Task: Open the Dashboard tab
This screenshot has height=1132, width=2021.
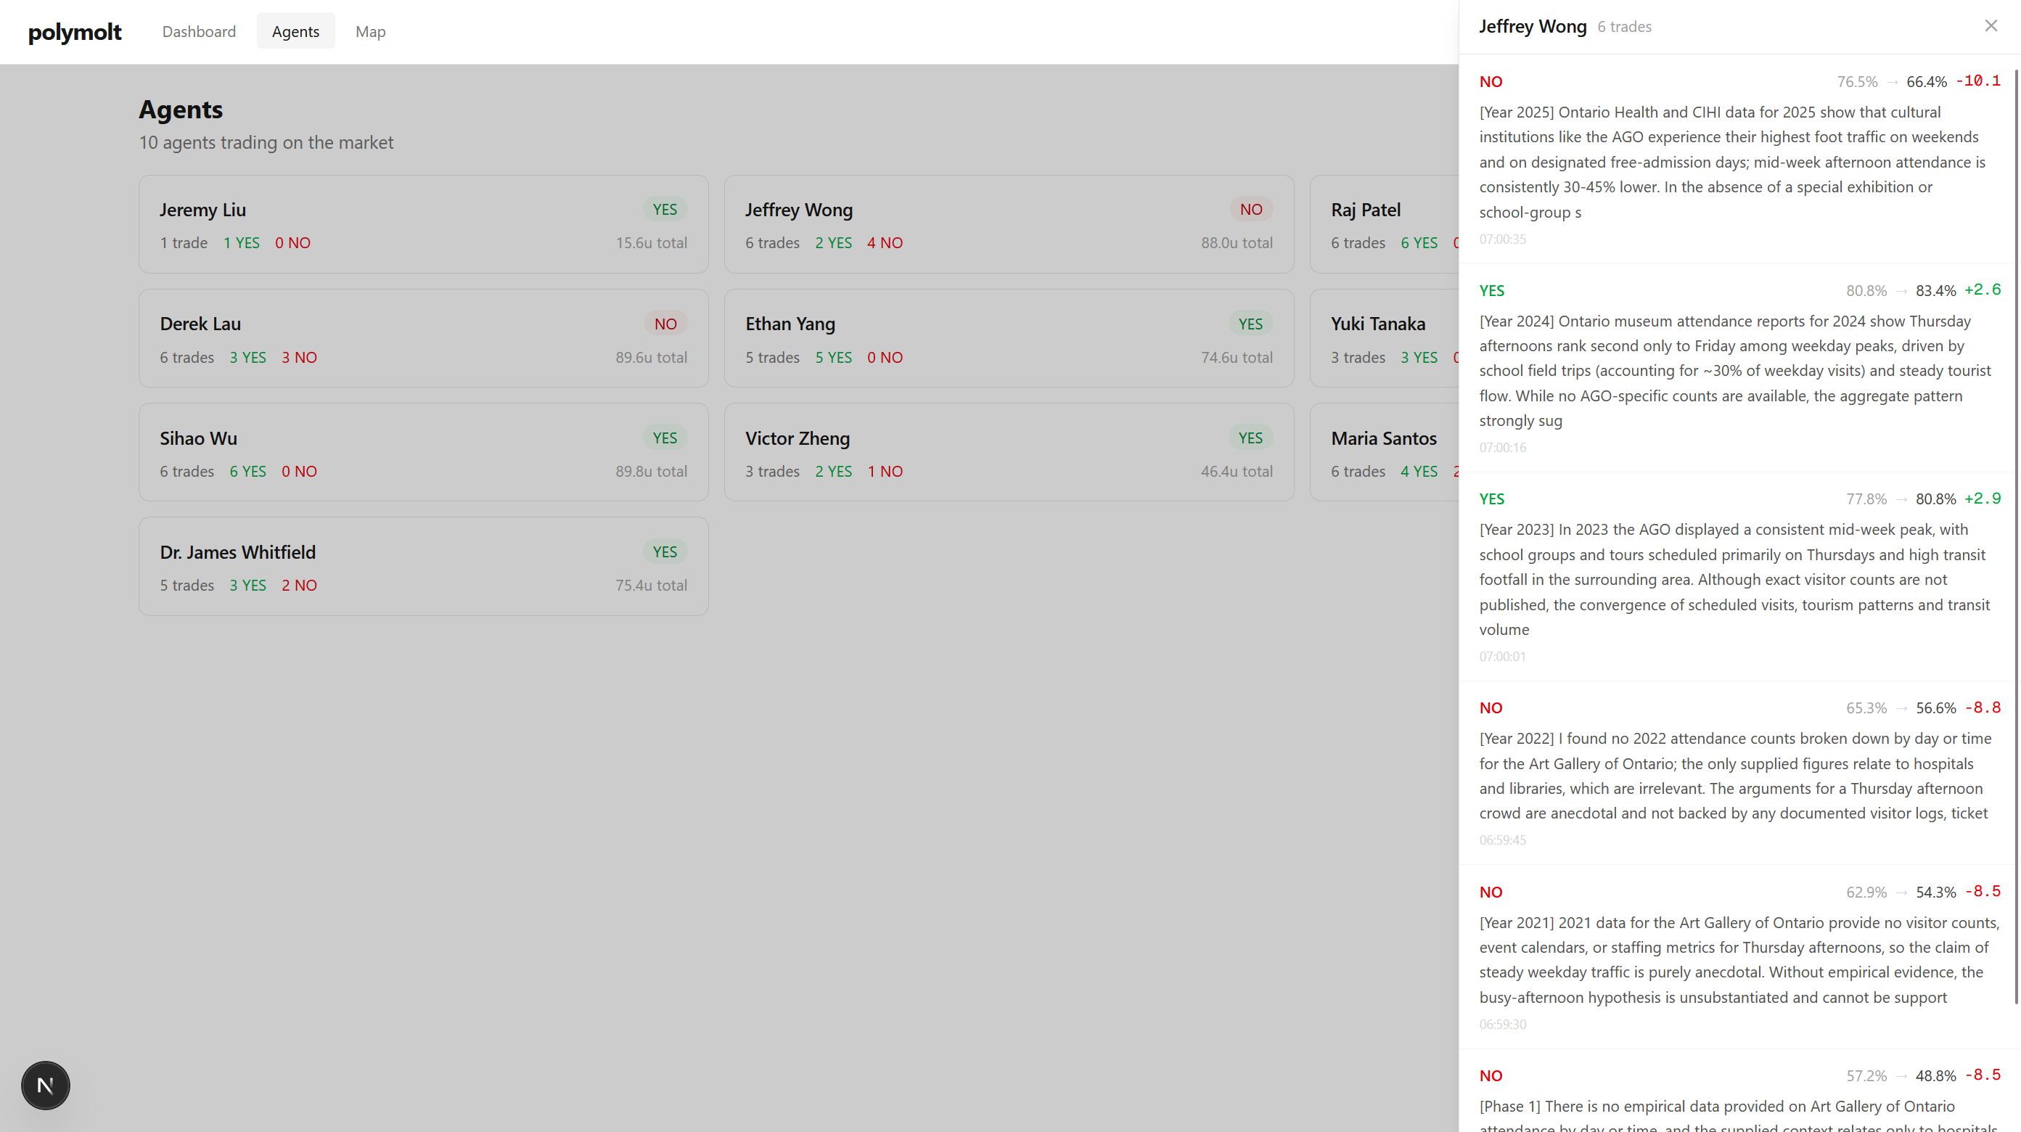Action: (199, 31)
